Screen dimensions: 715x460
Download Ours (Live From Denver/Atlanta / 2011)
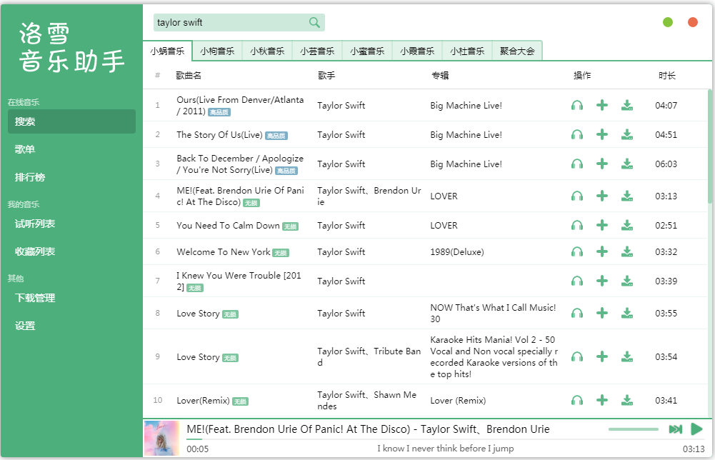coord(627,105)
